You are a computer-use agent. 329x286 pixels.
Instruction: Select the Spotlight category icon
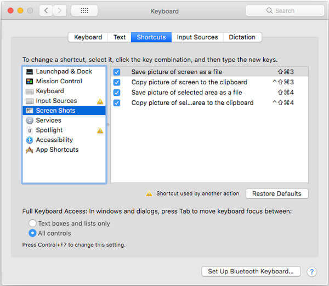tap(30, 130)
